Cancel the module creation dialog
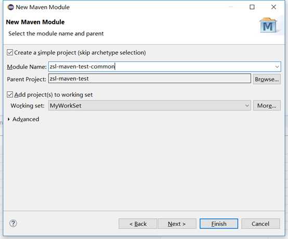288x239 pixels. tap(260, 224)
